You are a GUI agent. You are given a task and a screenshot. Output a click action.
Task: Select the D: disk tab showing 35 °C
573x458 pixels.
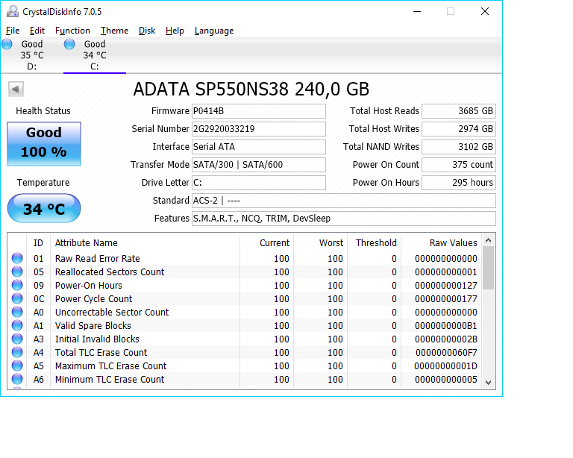click(x=32, y=55)
